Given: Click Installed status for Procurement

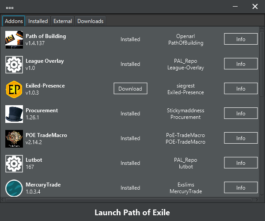Looking at the screenshot, I should [130, 114].
